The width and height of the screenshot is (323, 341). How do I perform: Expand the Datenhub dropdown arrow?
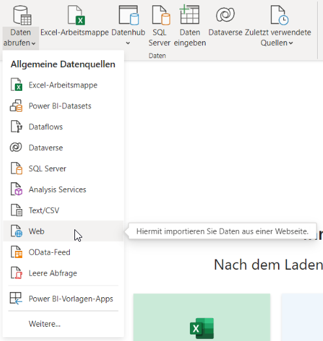(x=128, y=43)
